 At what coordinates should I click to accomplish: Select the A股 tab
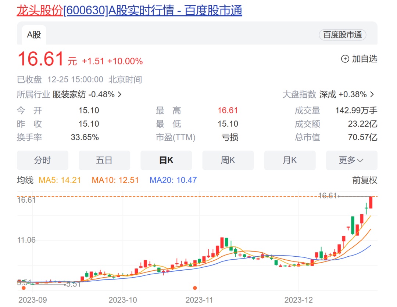click(x=34, y=35)
